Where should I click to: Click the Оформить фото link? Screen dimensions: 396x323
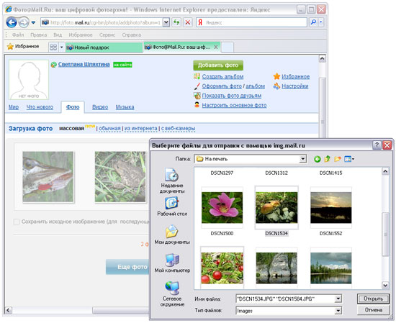[222, 86]
